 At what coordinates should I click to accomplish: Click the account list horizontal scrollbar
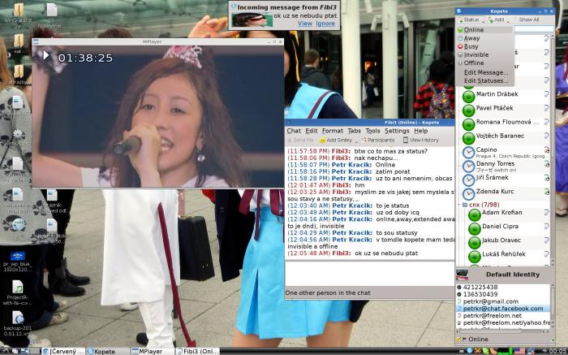[504, 331]
